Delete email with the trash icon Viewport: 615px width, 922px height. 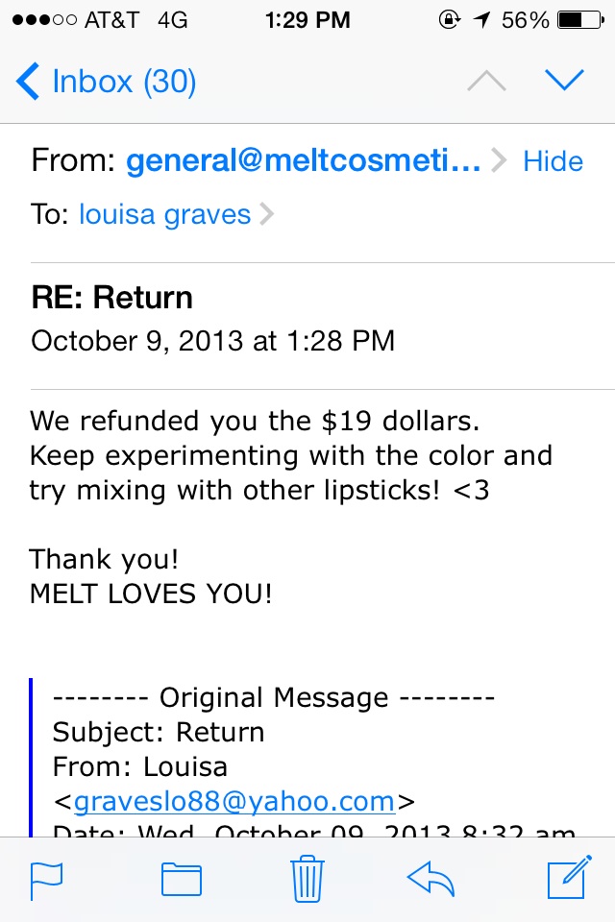point(307,879)
